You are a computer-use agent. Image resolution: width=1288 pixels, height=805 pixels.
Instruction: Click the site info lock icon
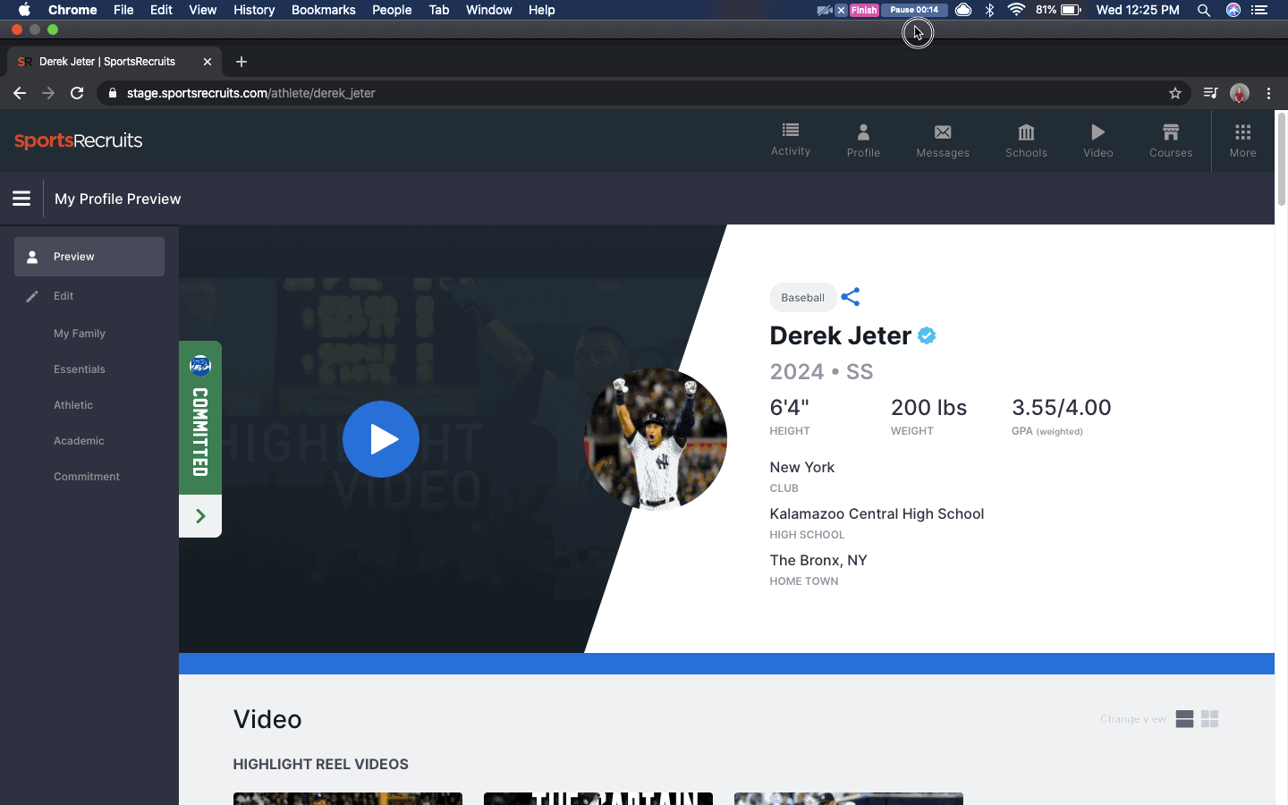tap(113, 93)
